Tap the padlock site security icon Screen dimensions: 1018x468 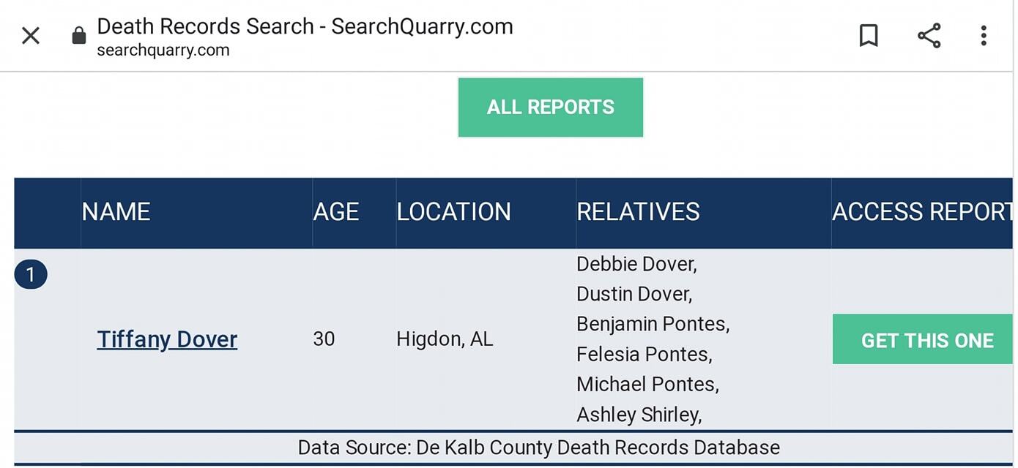point(79,35)
